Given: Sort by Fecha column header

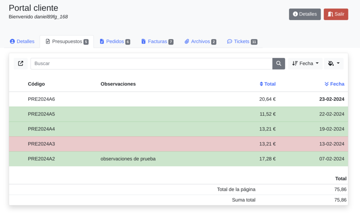Looking at the screenshot, I should pyautogui.click(x=334, y=84).
